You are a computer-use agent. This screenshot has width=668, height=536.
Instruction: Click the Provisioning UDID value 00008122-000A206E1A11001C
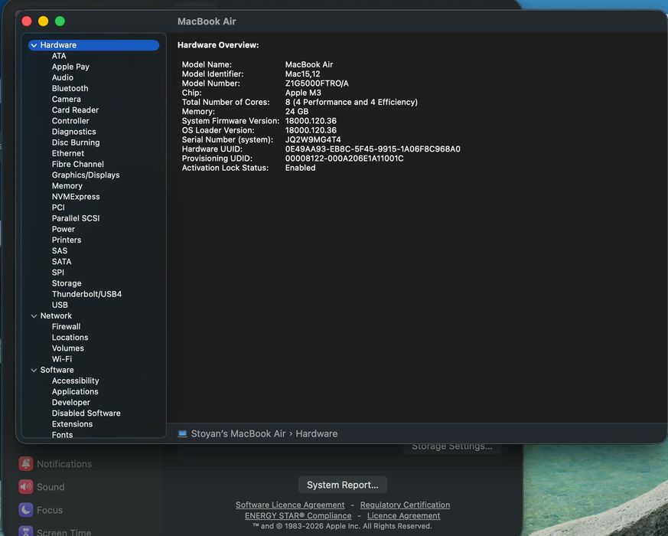click(x=344, y=159)
